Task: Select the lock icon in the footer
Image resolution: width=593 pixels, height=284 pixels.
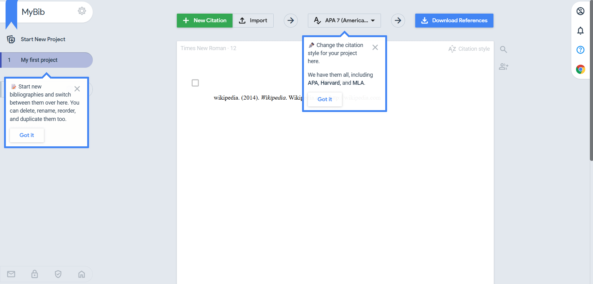Action: 34,274
